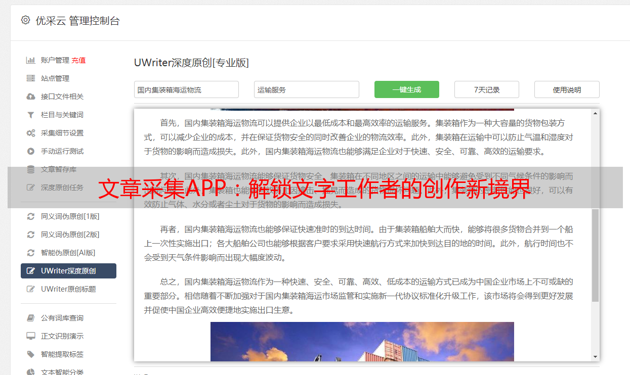Click paragraph starting with 再者，国内集装箱海运物流
630x375 pixels.
[359, 243]
